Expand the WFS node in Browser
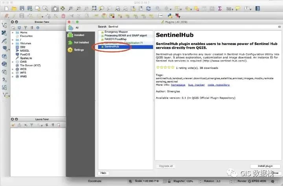This screenshot has height=186, width=283. (x=13, y=73)
